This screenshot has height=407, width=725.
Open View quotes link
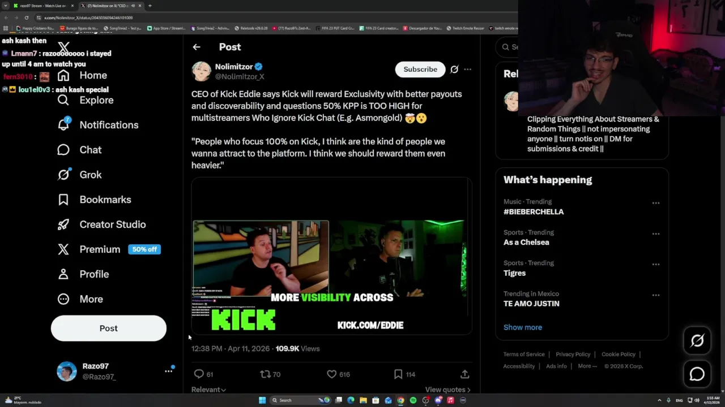pos(447,389)
